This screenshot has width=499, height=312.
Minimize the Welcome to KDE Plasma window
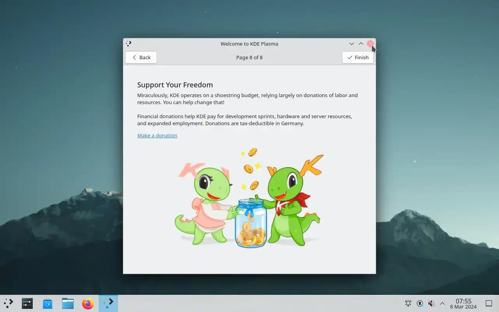(x=352, y=44)
